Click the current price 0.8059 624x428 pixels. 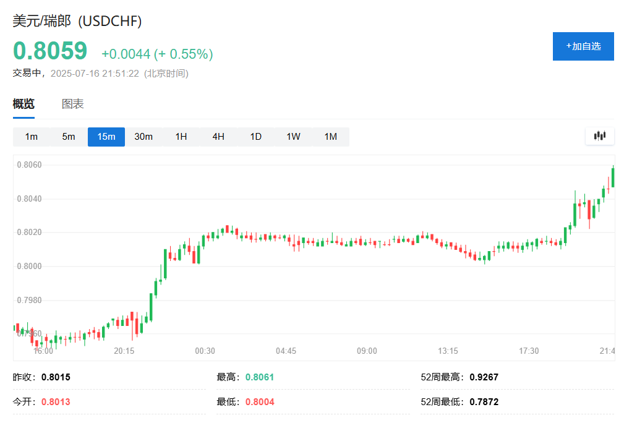tap(50, 51)
